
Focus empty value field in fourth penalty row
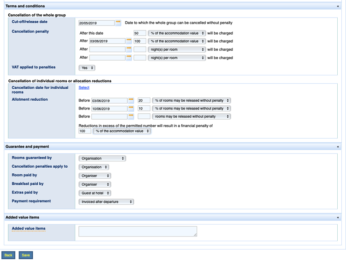140,58
